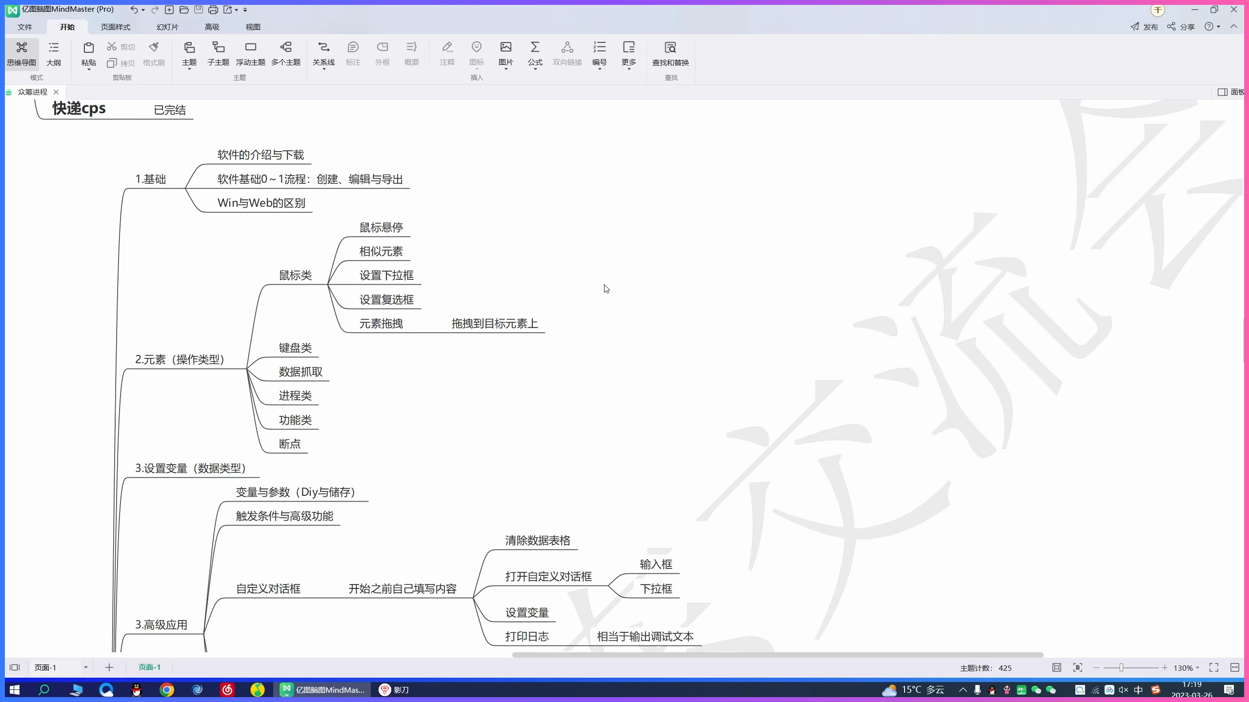Select the 鼠标类 topic node
Screen dimensions: 1249x702
tap(295, 275)
